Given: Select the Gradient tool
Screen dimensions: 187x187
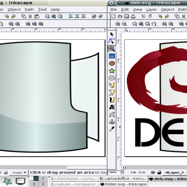Looking at the screenshot, I should pos(112,122).
